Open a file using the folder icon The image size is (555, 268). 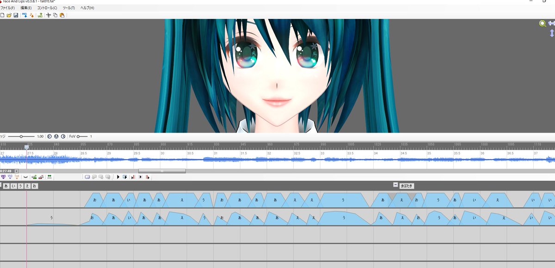(x=9, y=15)
